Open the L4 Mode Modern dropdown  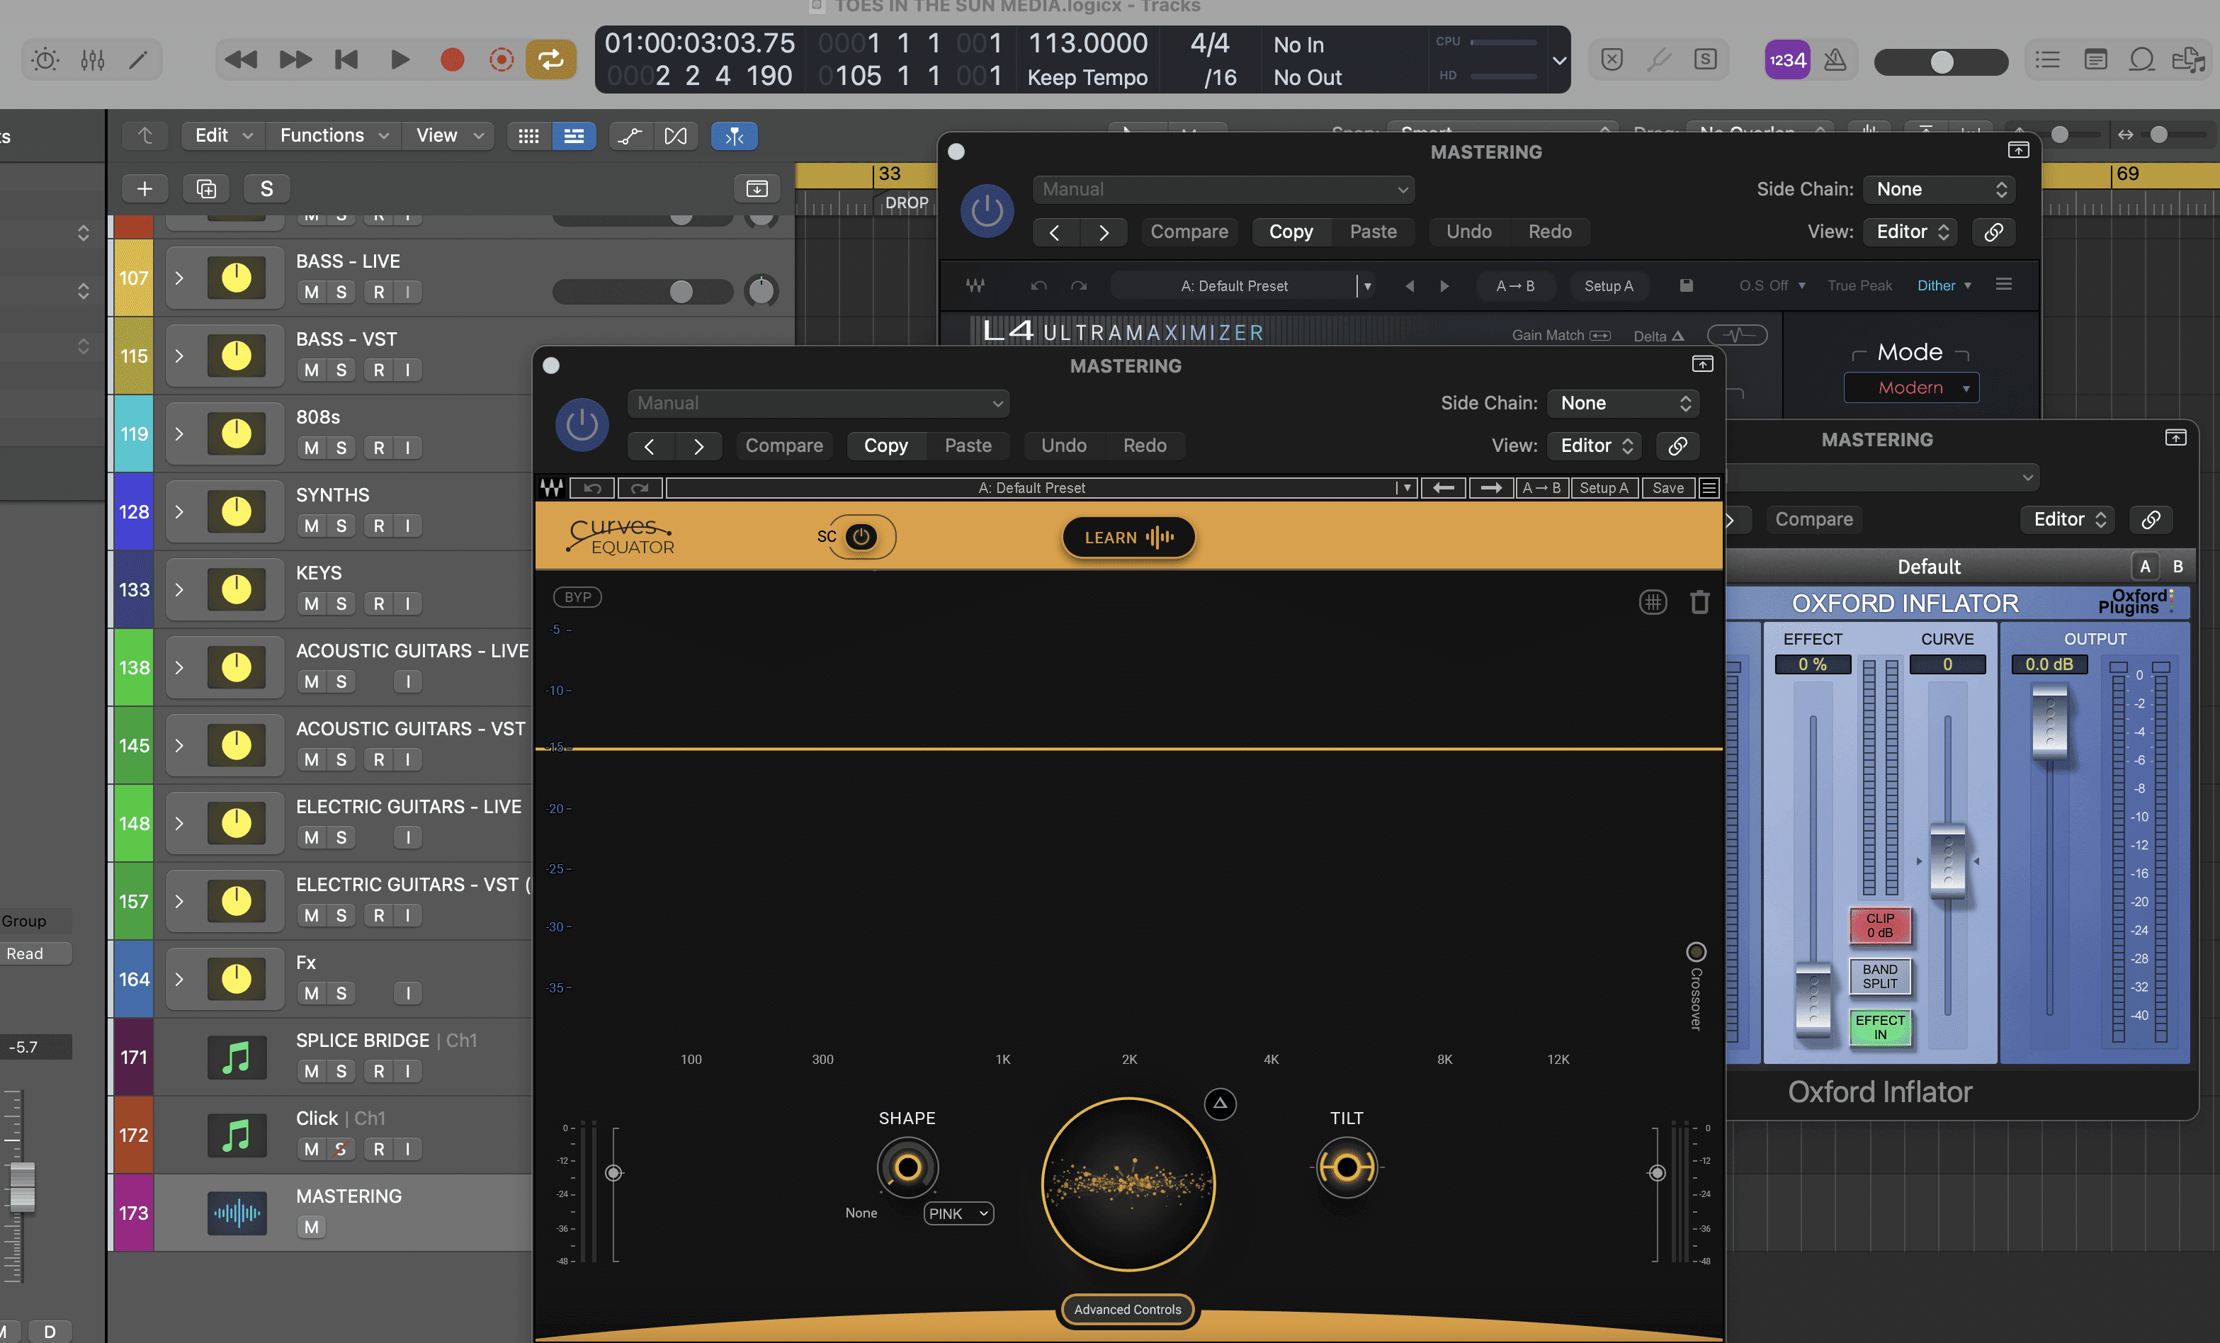[x=1911, y=387]
